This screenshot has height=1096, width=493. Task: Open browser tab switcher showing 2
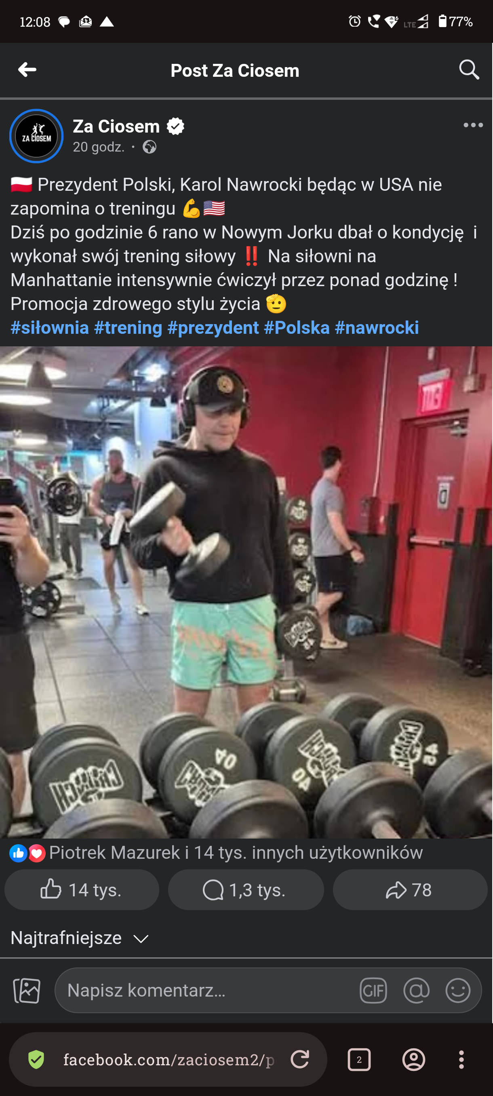[359, 1059]
